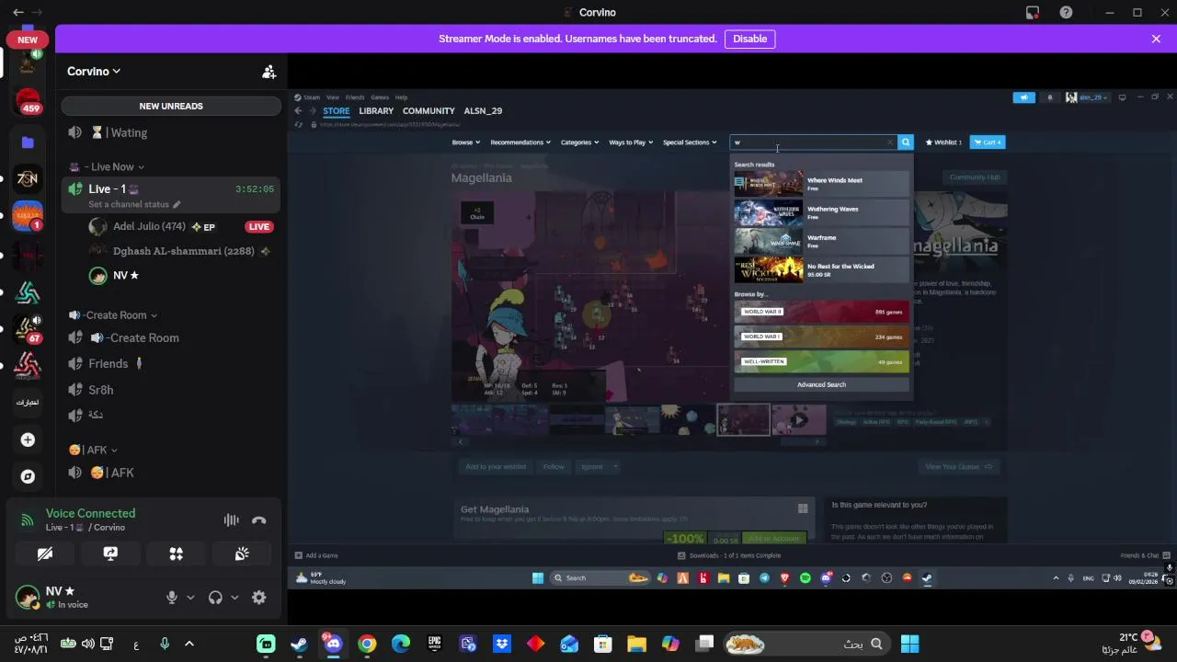Open Browse dropdown in streamed Steam store
The image size is (1177, 662).
(x=465, y=143)
